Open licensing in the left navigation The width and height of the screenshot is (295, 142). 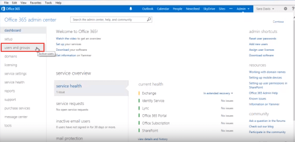pos(11,65)
